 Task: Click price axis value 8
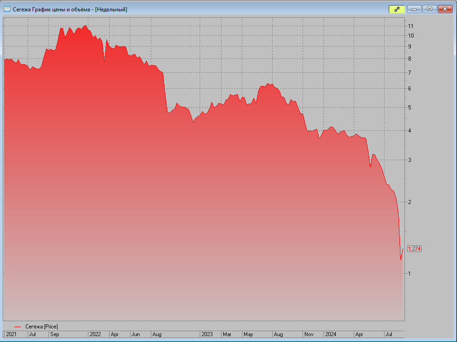pyautogui.click(x=409, y=58)
